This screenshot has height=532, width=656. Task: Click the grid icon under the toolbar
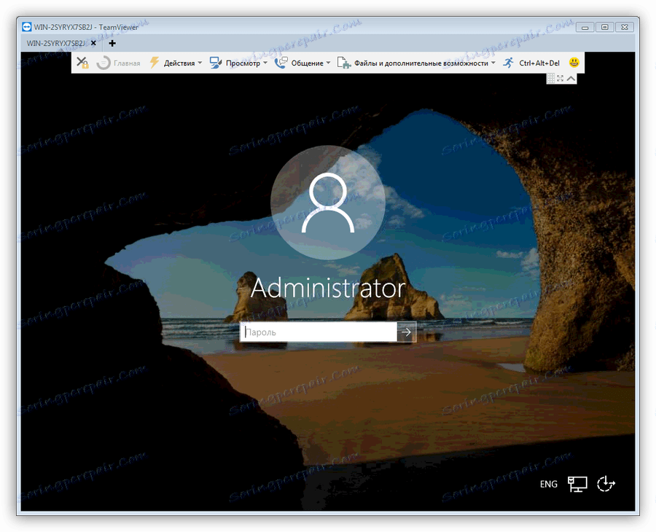tap(551, 78)
